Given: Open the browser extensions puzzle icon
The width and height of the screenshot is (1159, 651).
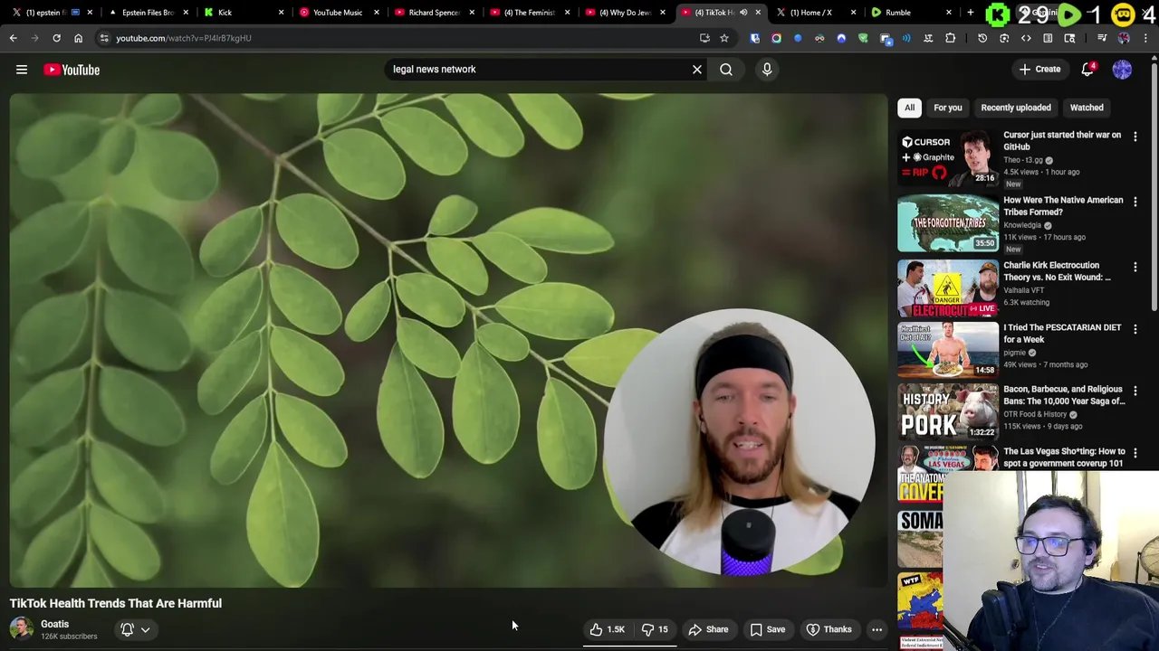Looking at the screenshot, I should (950, 38).
